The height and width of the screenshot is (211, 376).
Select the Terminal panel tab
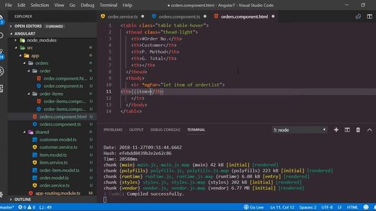[x=196, y=130]
